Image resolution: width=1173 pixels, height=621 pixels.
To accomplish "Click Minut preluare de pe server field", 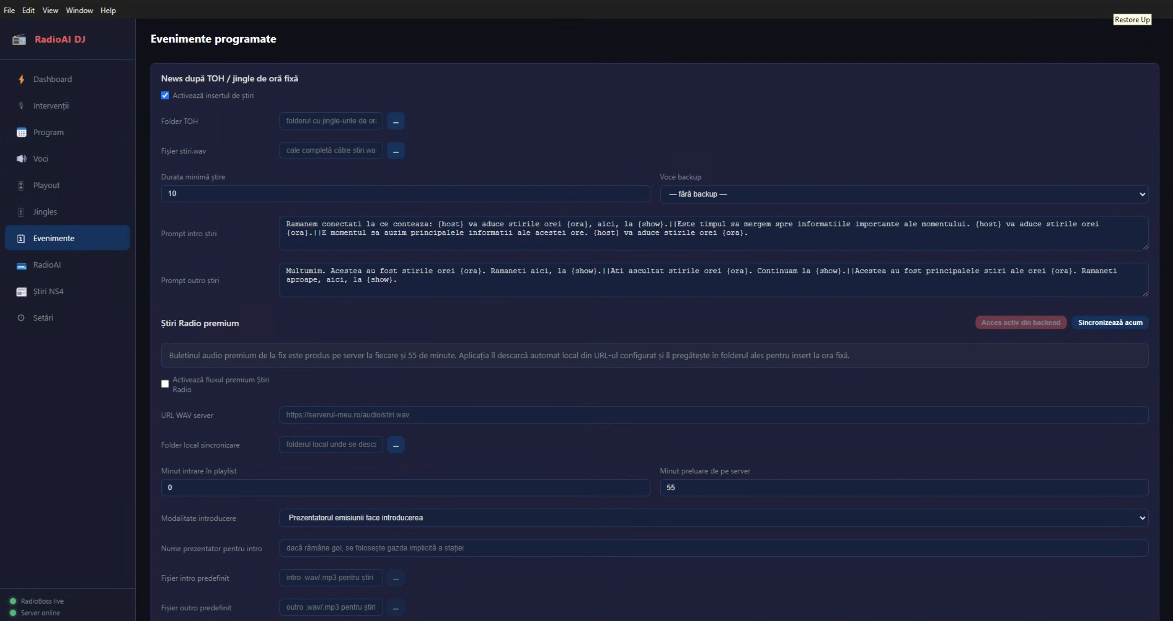I will [904, 488].
